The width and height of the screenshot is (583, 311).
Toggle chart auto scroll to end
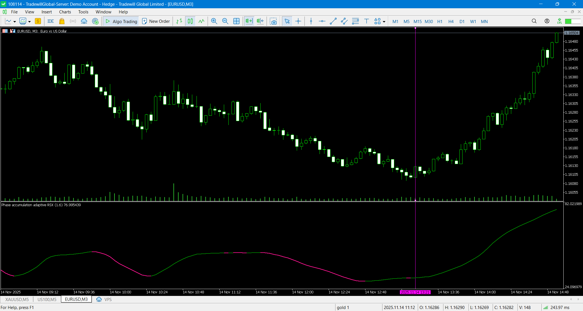point(249,21)
